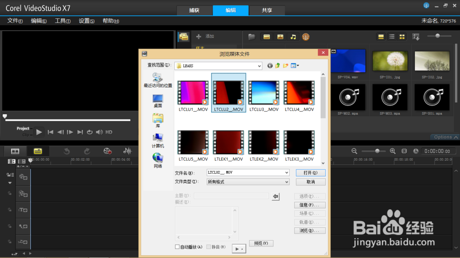This screenshot has height=258, width=460.
Task: Click the video track icon in timeline
Action: click(23, 177)
